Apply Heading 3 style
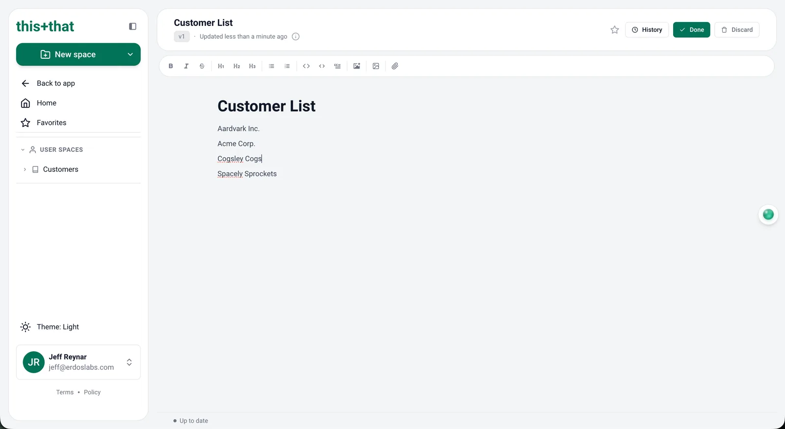This screenshot has height=429, width=785. [x=252, y=66]
